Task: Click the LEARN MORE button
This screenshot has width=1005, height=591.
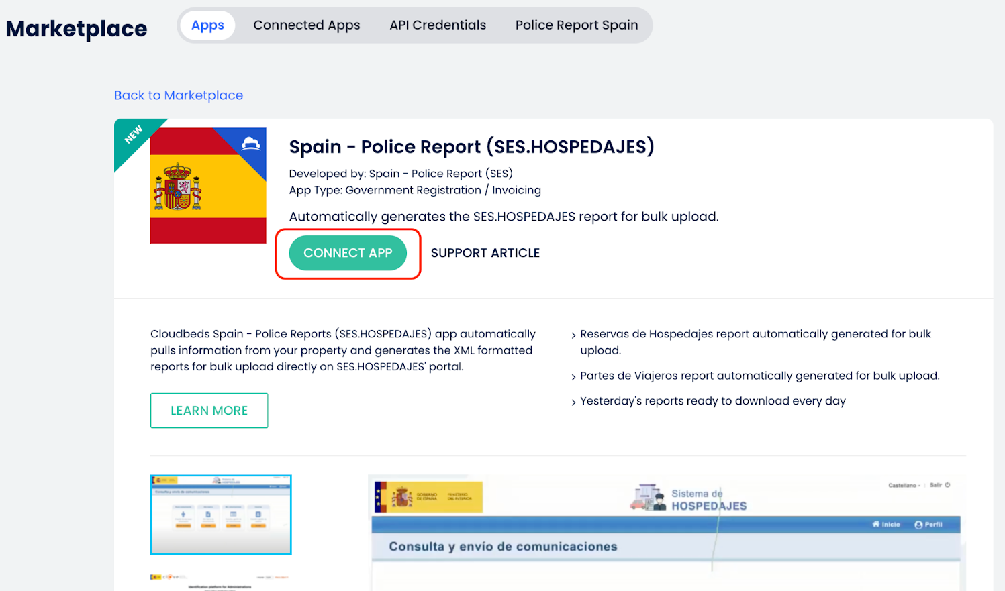Action: pyautogui.click(x=209, y=411)
